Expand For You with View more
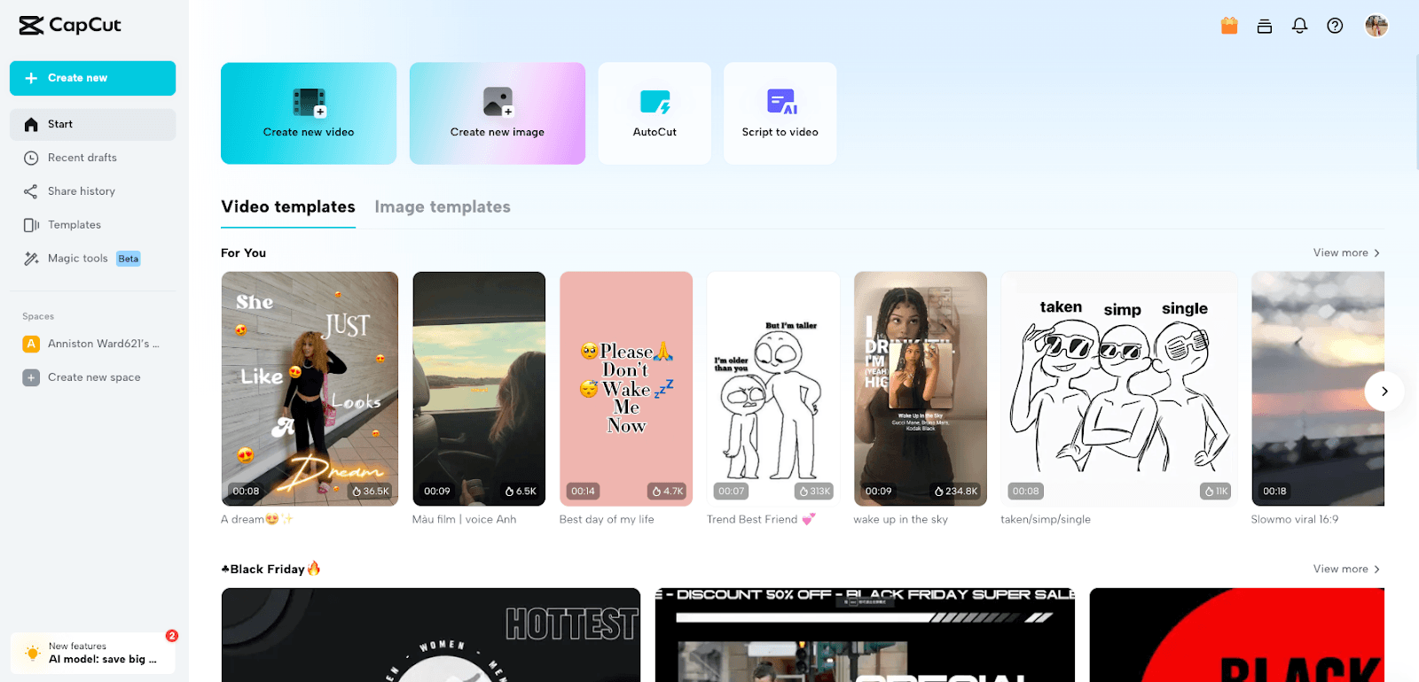 pos(1345,252)
